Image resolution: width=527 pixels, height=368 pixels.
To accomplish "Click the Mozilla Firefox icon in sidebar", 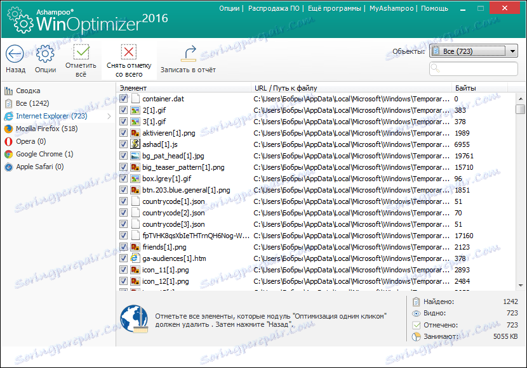I will pos(8,129).
